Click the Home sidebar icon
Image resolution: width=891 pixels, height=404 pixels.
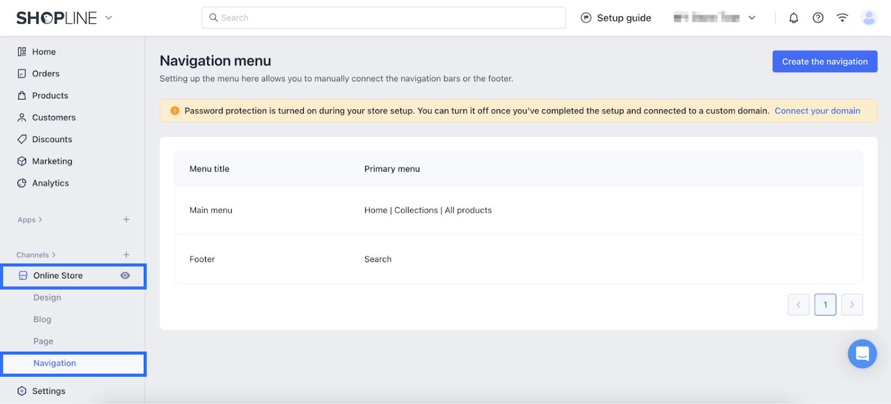tap(22, 52)
